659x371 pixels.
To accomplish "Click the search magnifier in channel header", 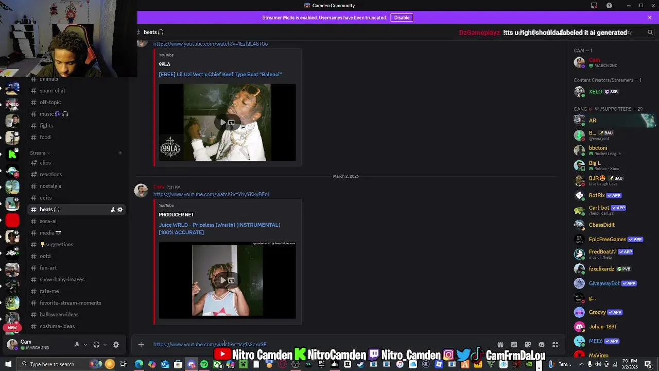I will [650, 32].
